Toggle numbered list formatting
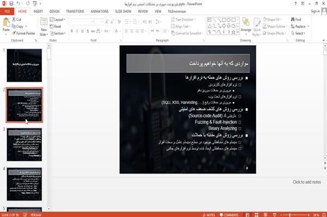This screenshot has height=217, width=327. pos(135,22)
